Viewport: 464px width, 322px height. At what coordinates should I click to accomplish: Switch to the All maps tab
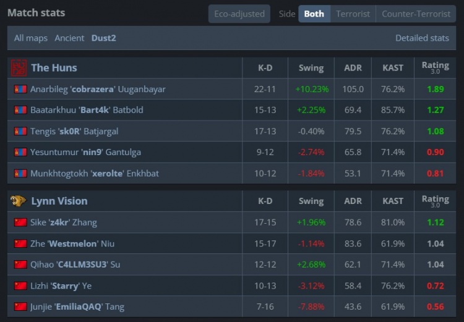31,38
